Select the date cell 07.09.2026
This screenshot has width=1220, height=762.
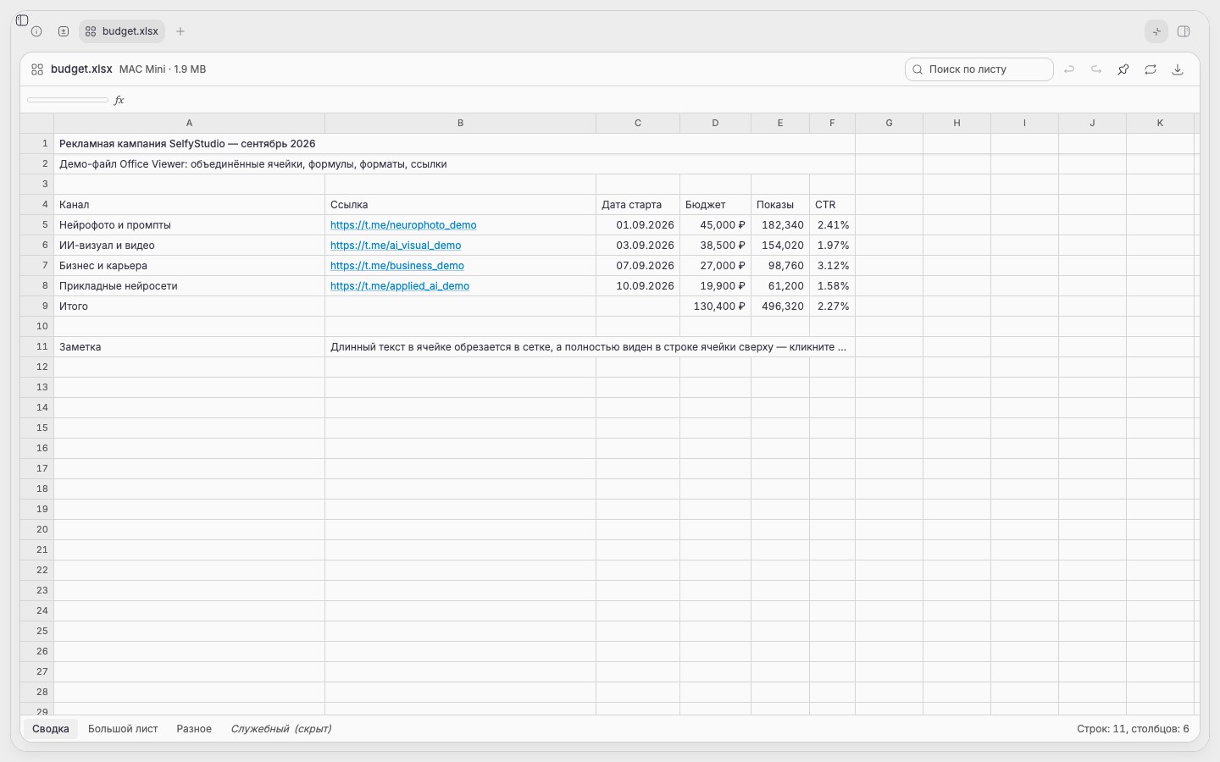tap(638, 266)
